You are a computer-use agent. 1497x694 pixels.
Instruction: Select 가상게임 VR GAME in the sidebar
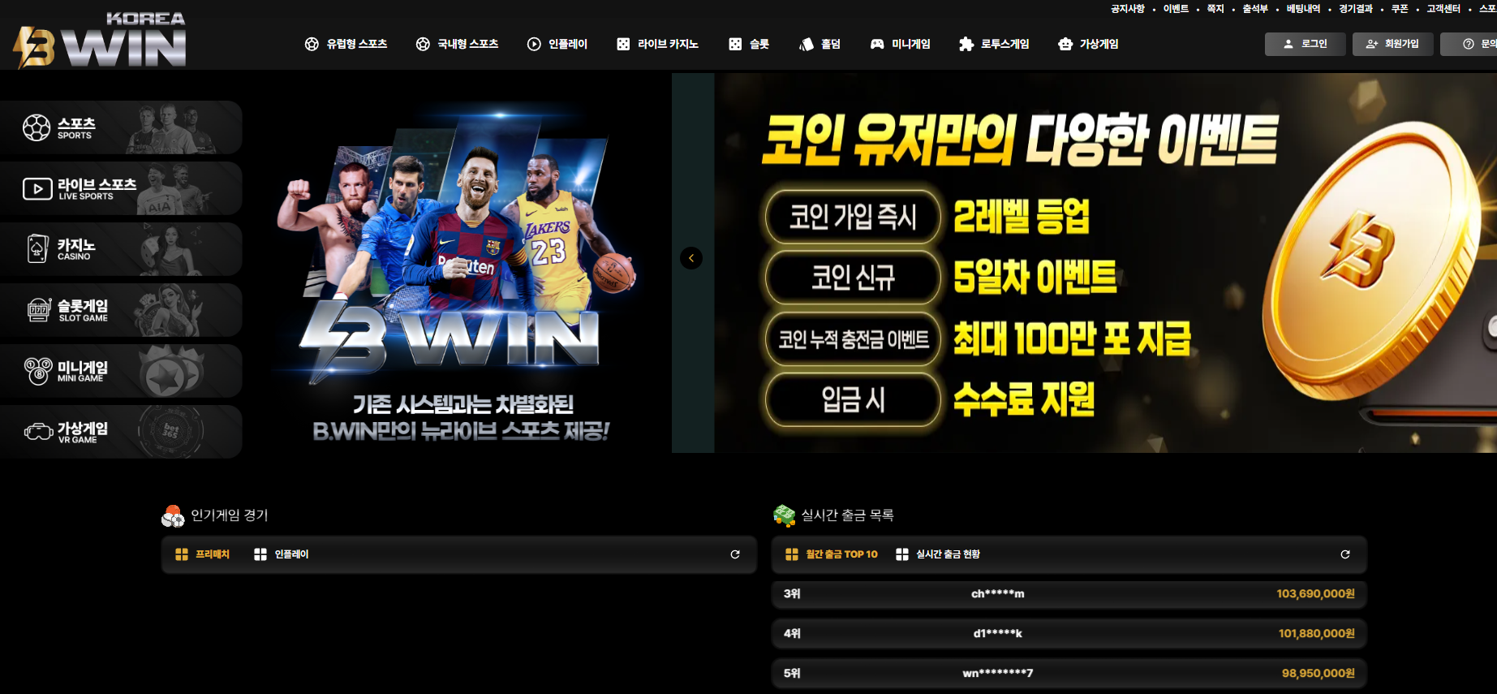(121, 432)
